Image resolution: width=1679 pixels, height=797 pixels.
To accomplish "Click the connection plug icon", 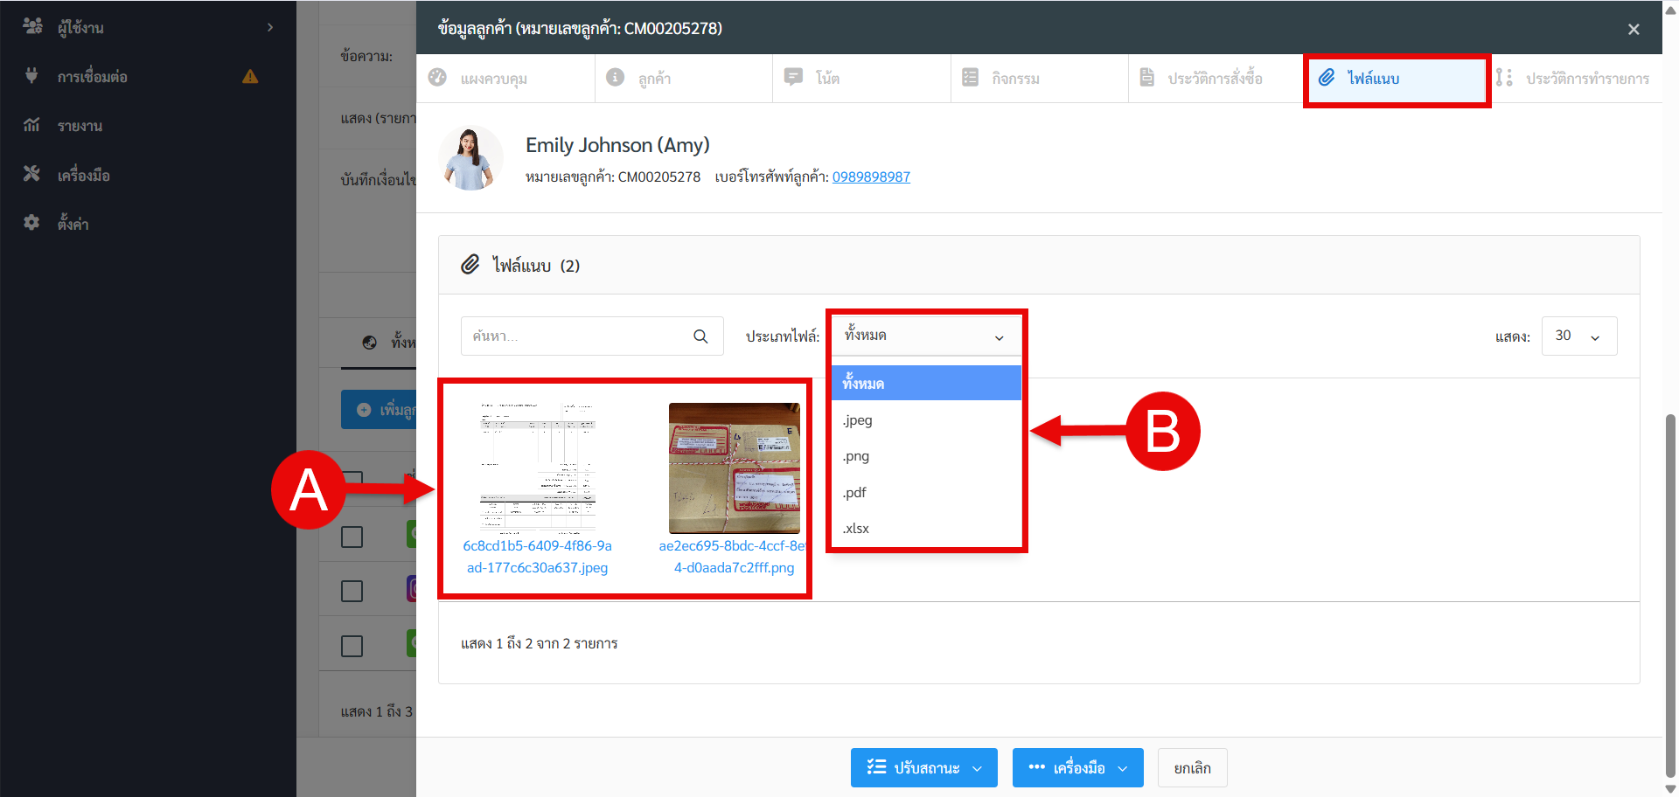I will 31,76.
